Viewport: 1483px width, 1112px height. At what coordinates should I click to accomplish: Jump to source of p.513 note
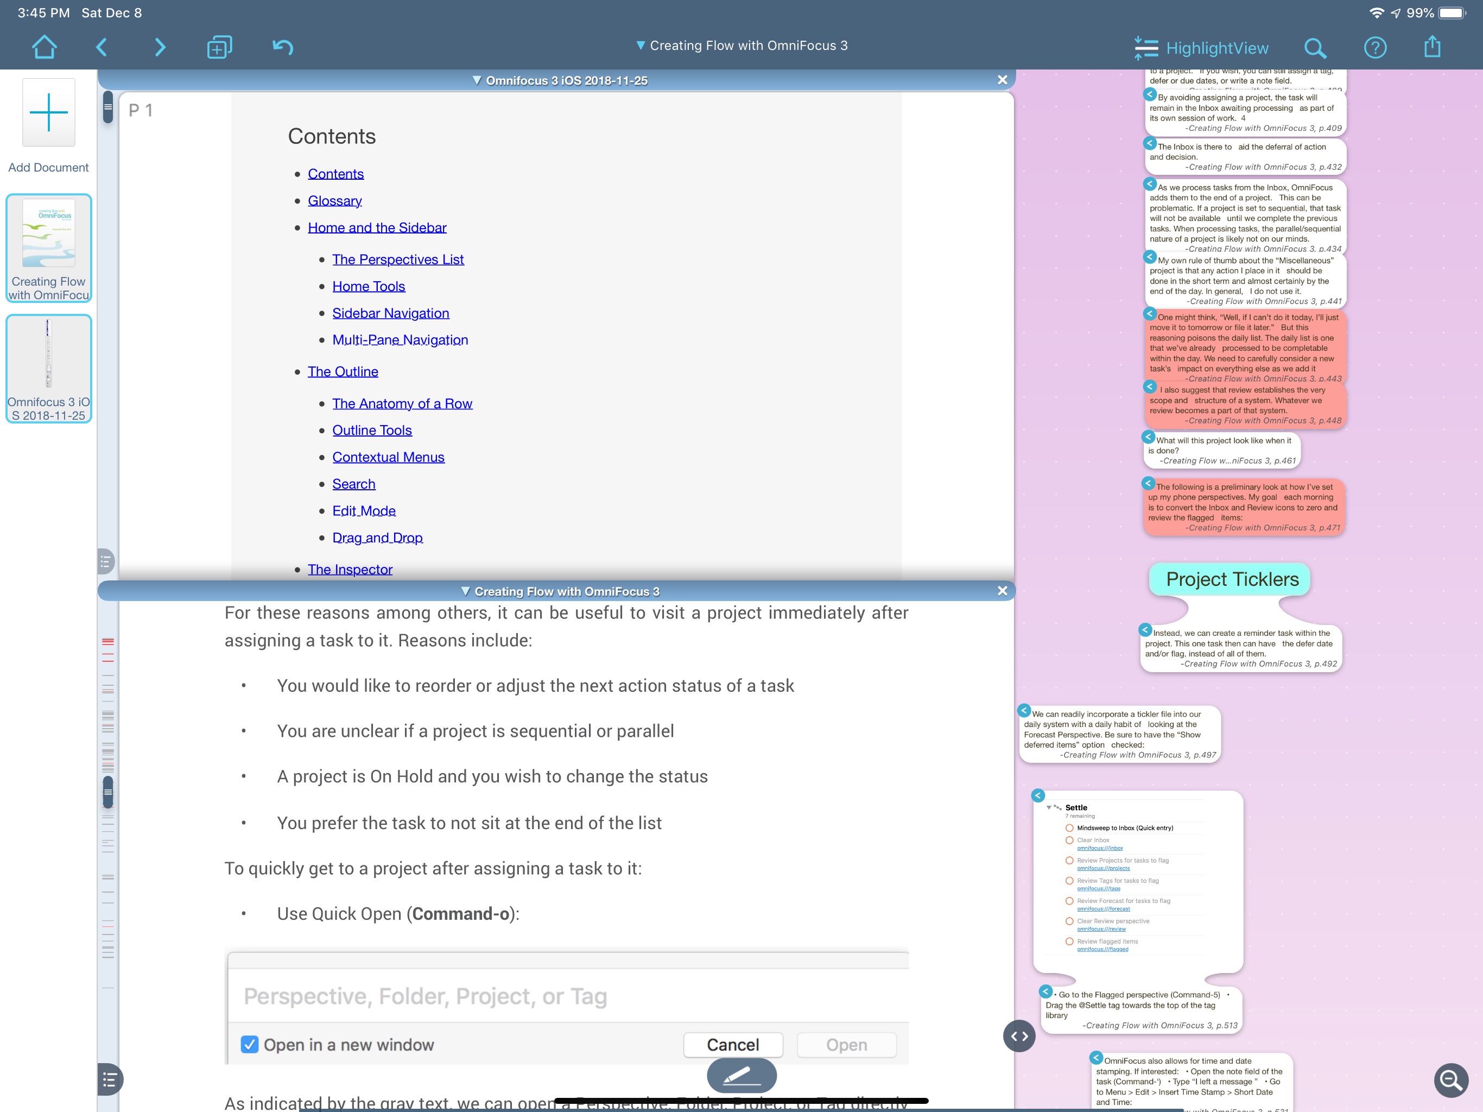click(x=1045, y=991)
